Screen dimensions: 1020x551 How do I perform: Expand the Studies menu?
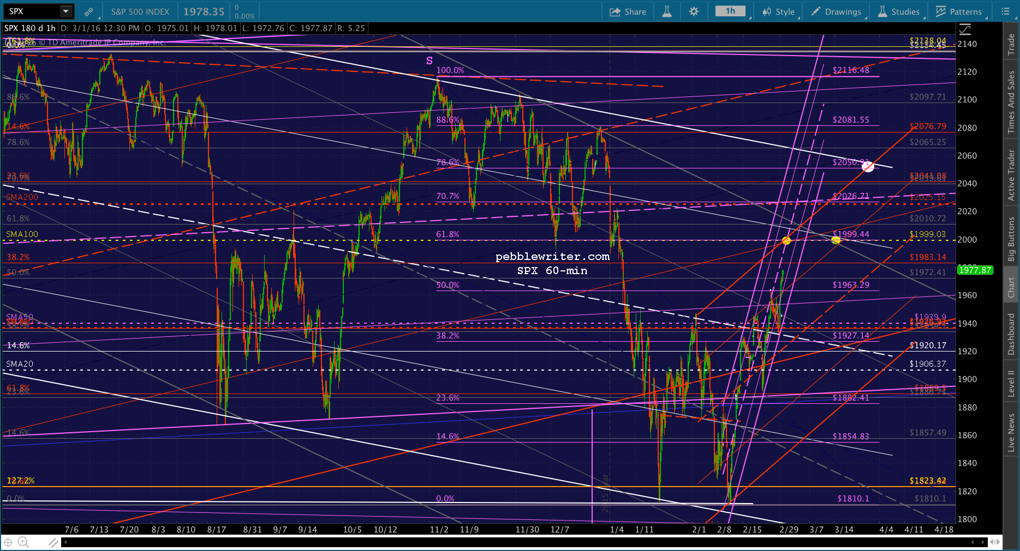[899, 11]
